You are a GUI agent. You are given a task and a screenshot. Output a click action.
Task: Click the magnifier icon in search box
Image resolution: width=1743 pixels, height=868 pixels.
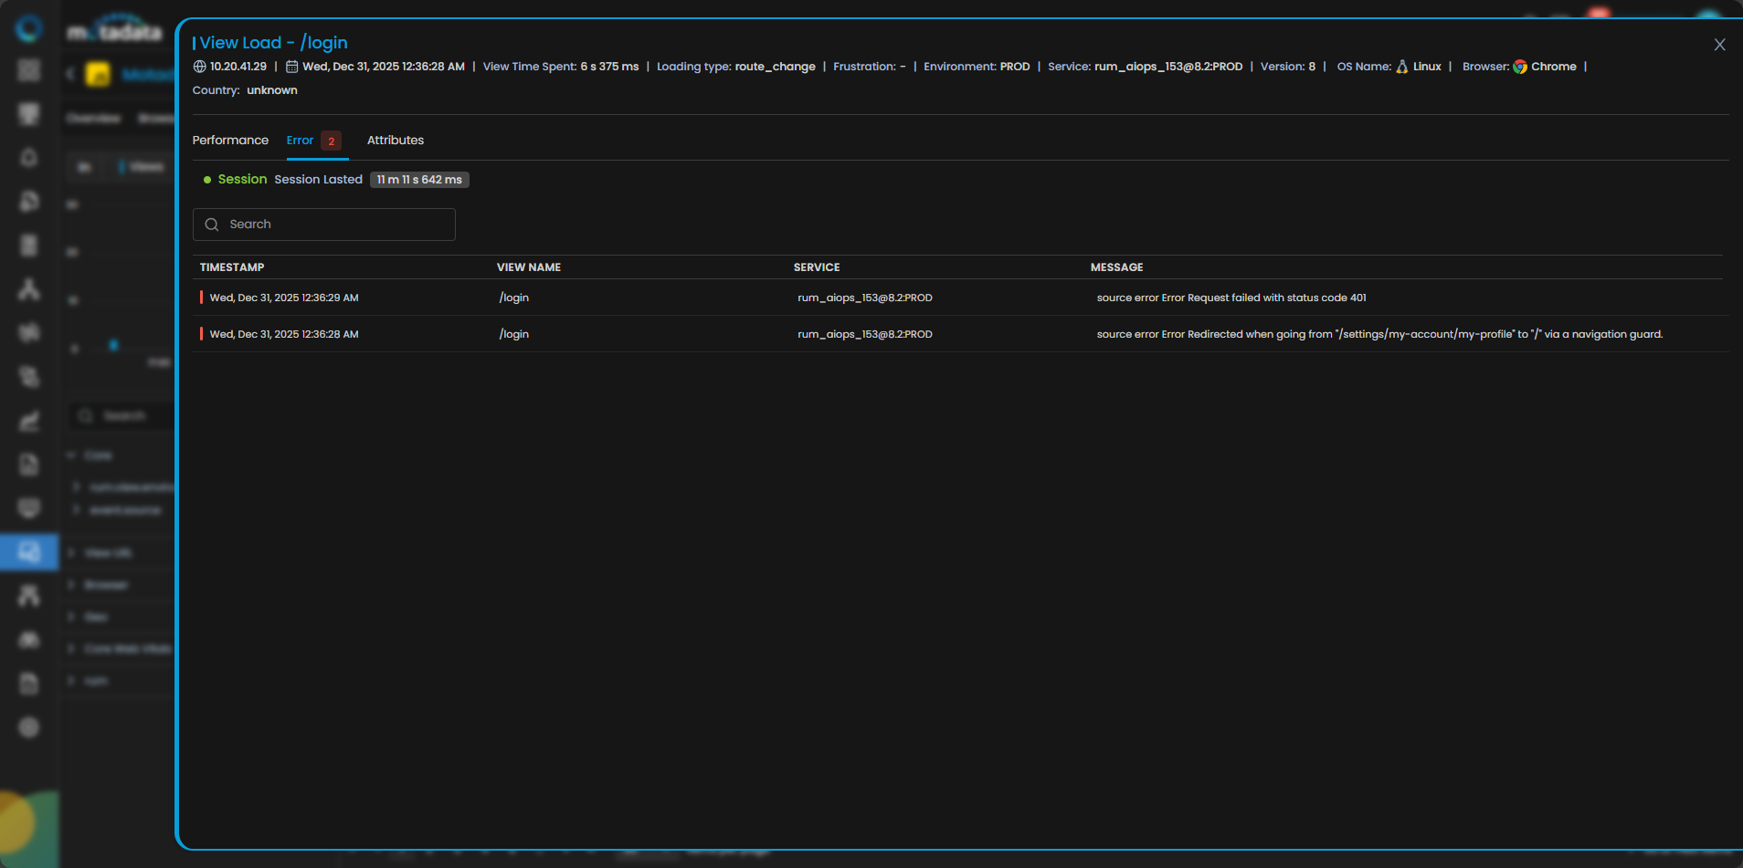[212, 225]
